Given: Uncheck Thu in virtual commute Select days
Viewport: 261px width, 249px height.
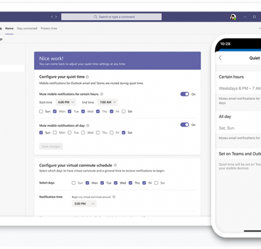Looking at the screenshot, I should pos(130,183).
